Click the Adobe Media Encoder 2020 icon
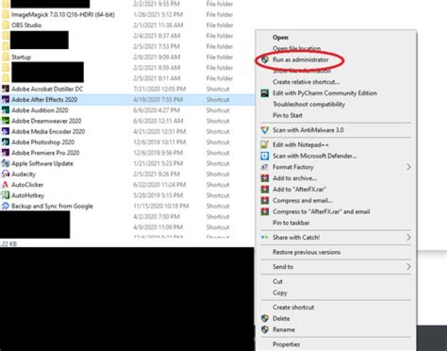The image size is (447, 351). (6, 131)
